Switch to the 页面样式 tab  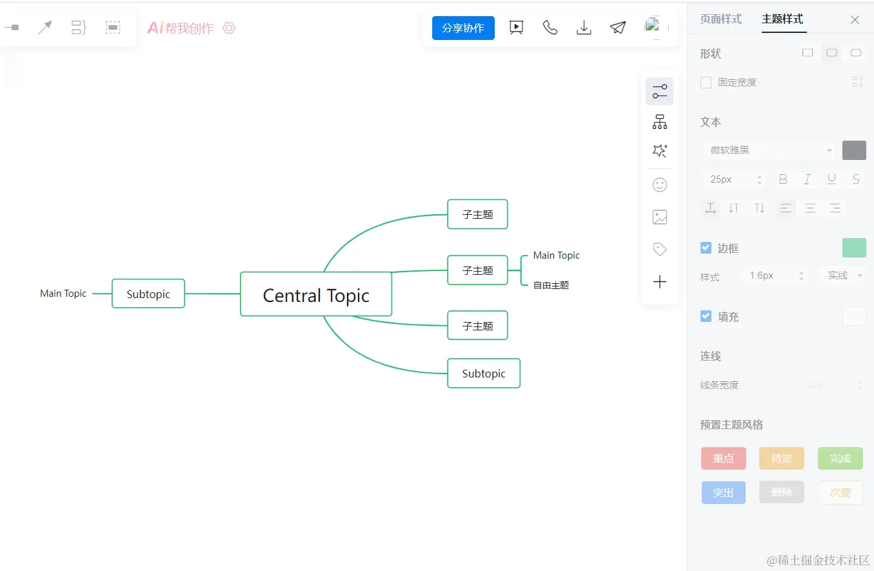coord(720,19)
